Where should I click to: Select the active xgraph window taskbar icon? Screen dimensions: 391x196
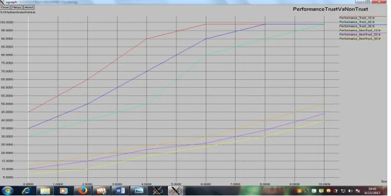coord(175,191)
